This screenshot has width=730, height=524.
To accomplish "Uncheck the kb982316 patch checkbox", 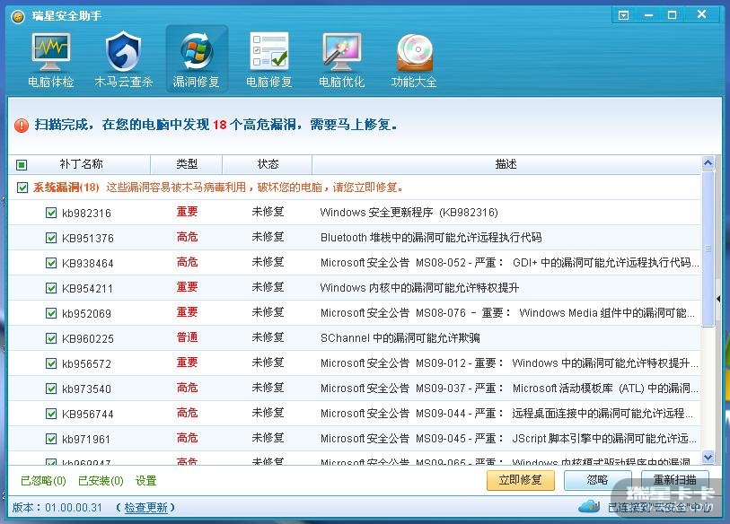I will [51, 213].
